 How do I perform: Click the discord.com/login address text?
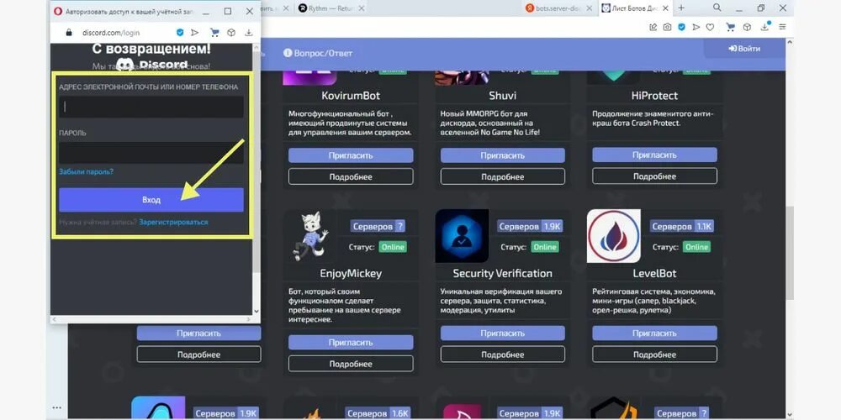[x=111, y=33]
